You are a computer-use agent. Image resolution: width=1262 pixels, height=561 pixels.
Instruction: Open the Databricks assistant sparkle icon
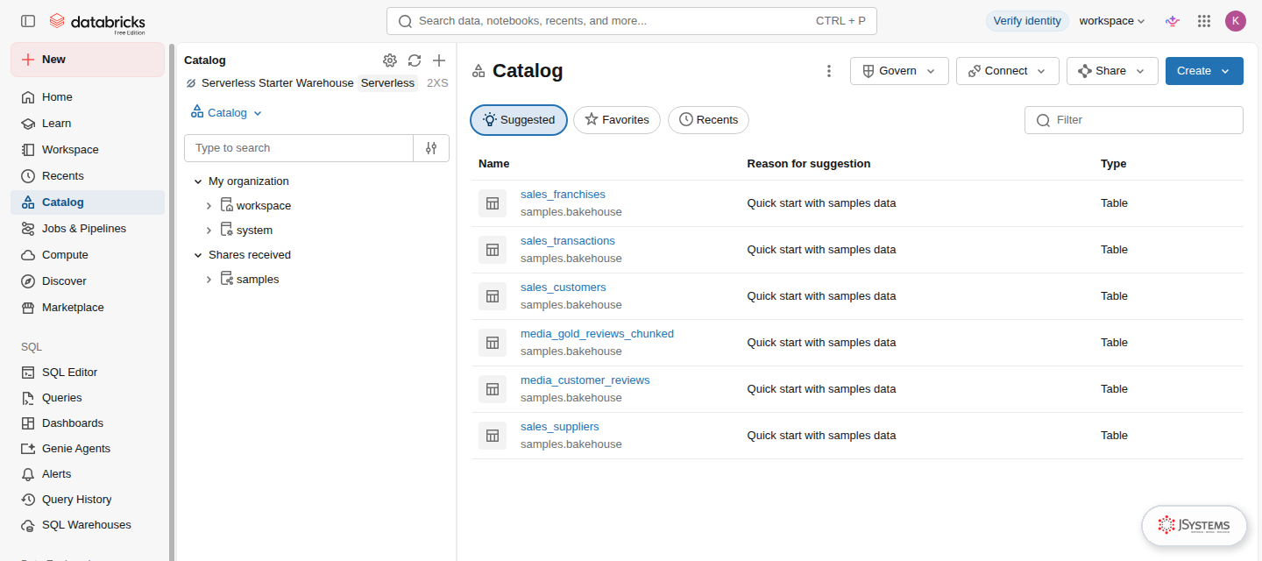[x=1172, y=21]
